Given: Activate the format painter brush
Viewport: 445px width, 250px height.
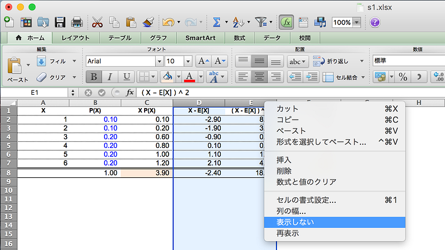Looking at the screenshot, I should coord(148,22).
